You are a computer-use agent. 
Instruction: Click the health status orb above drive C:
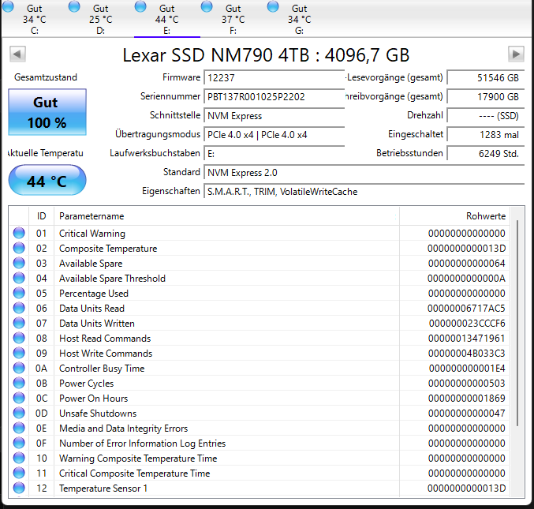[8, 6]
